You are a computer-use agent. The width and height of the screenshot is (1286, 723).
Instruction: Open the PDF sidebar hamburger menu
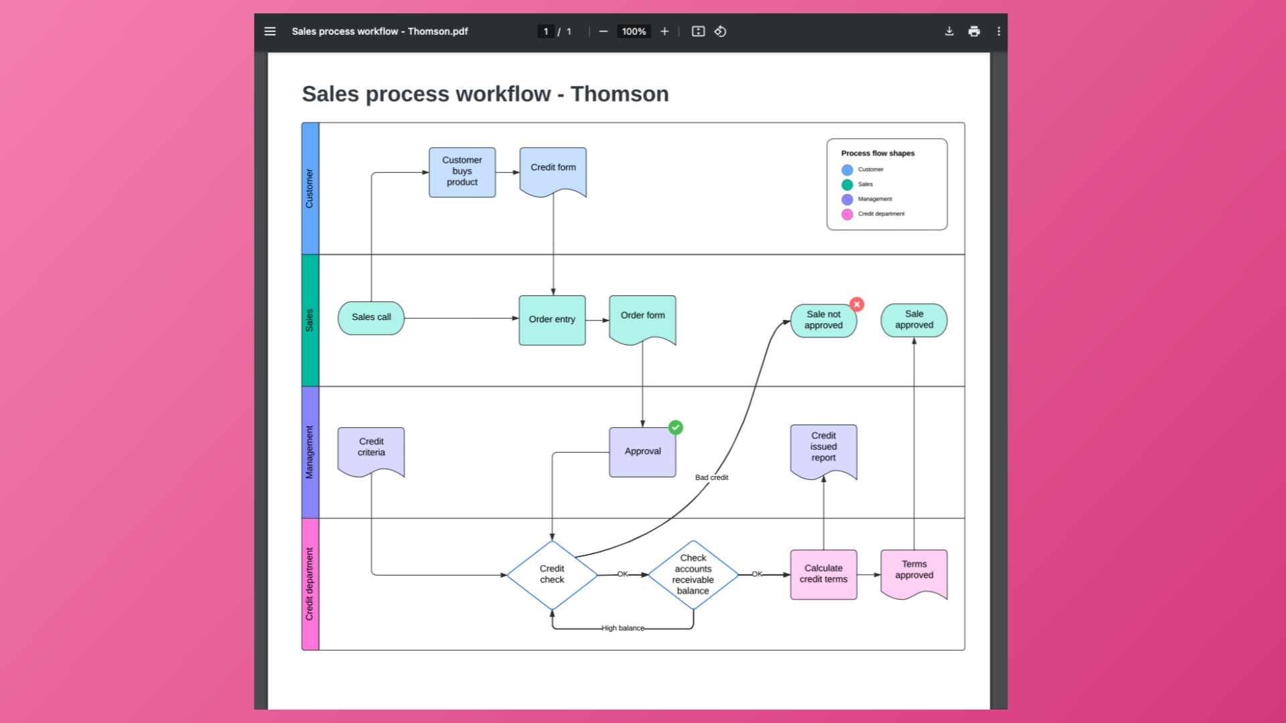pyautogui.click(x=270, y=31)
